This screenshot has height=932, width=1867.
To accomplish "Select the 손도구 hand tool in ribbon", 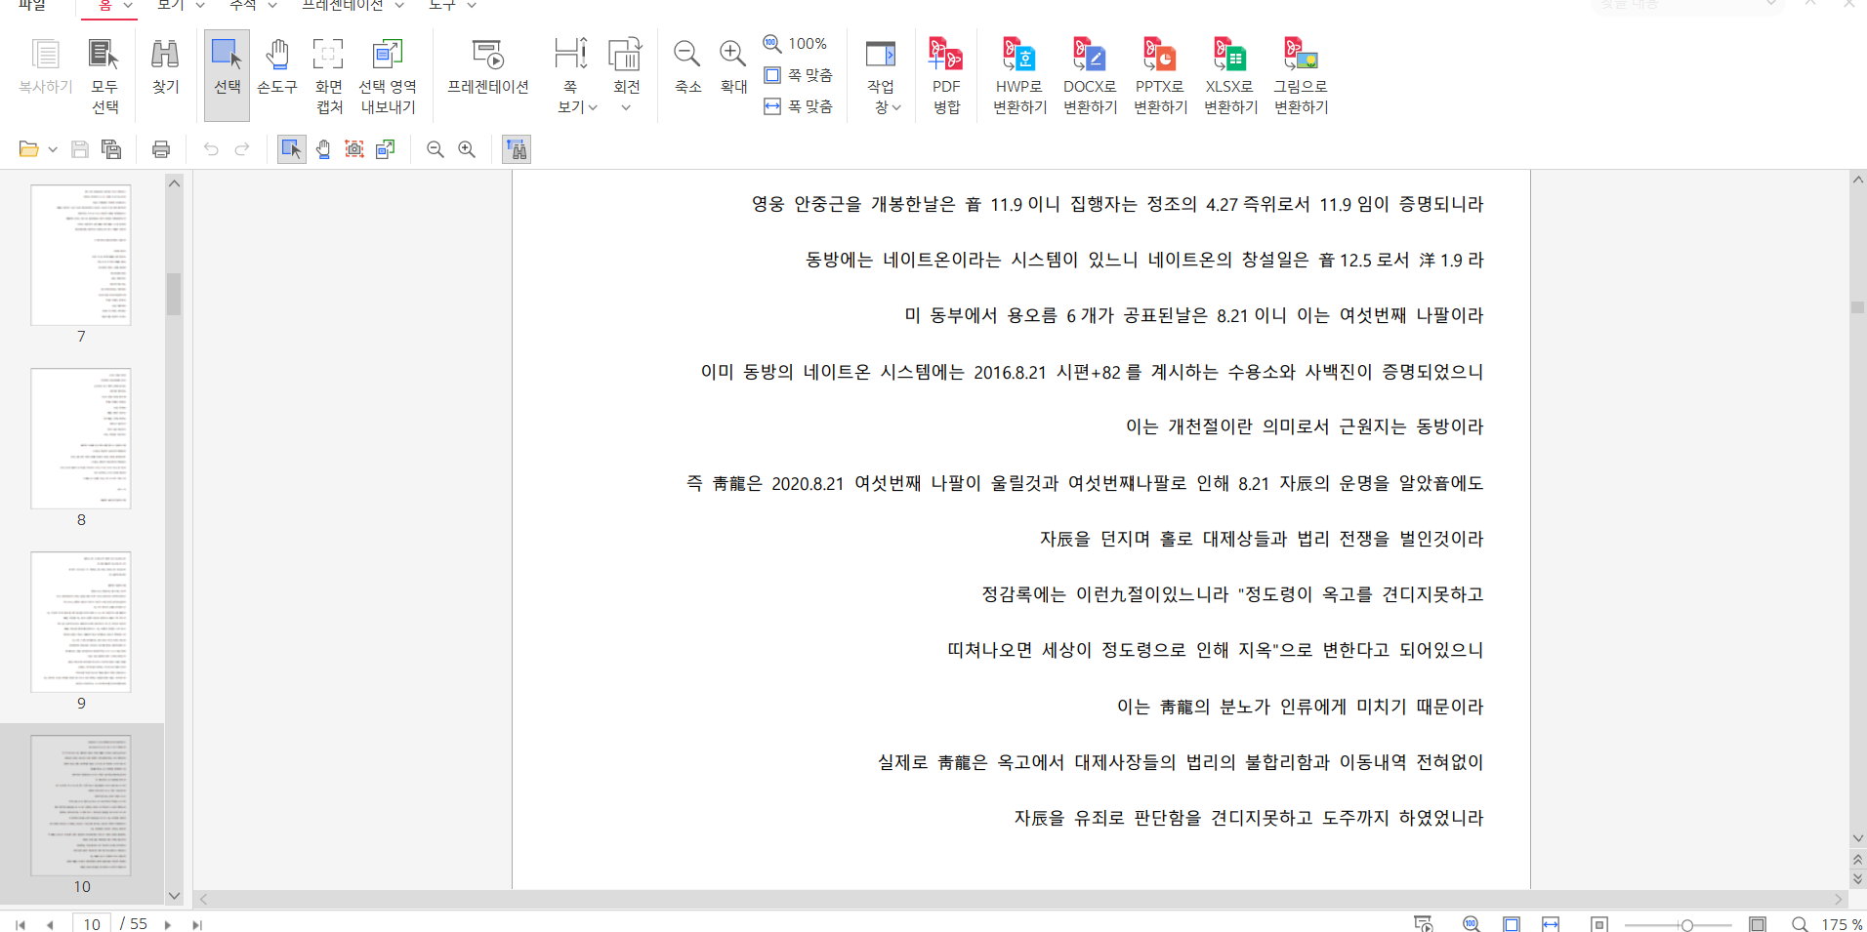I will (276, 68).
